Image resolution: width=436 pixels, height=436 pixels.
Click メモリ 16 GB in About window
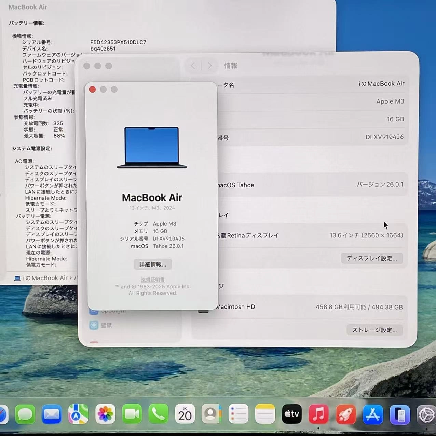[x=150, y=231]
